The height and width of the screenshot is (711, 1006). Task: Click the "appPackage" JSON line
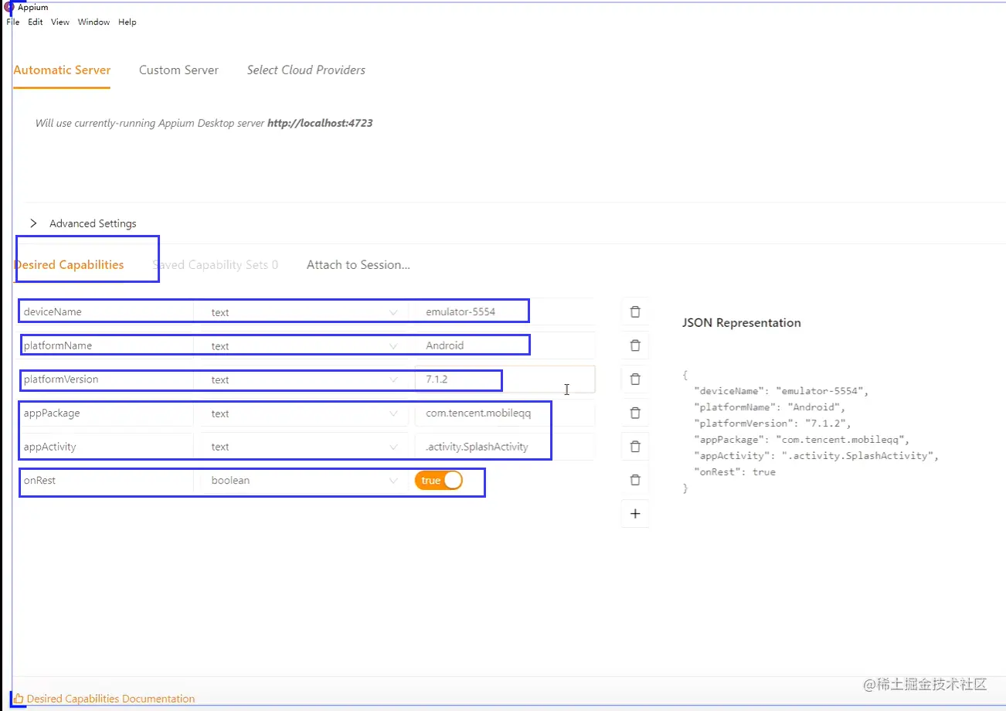pyautogui.click(x=802, y=440)
